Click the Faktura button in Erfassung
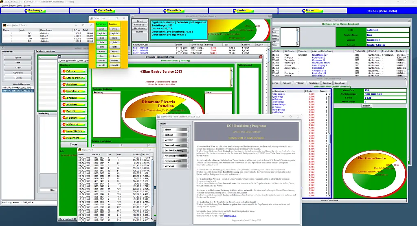Viewport: 417px width, 226px height. 74,71
